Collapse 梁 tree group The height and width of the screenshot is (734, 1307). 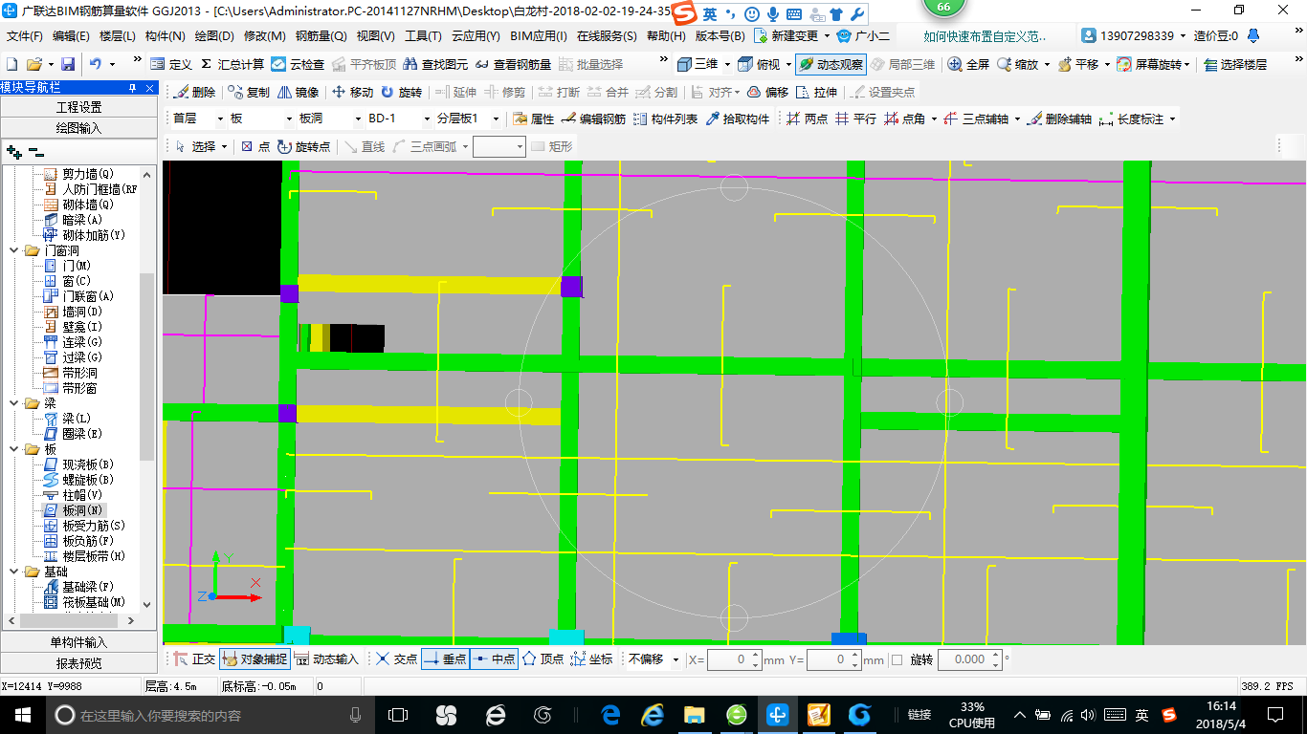tap(15, 403)
